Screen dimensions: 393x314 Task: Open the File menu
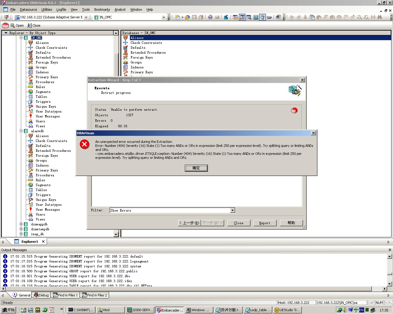point(13,10)
